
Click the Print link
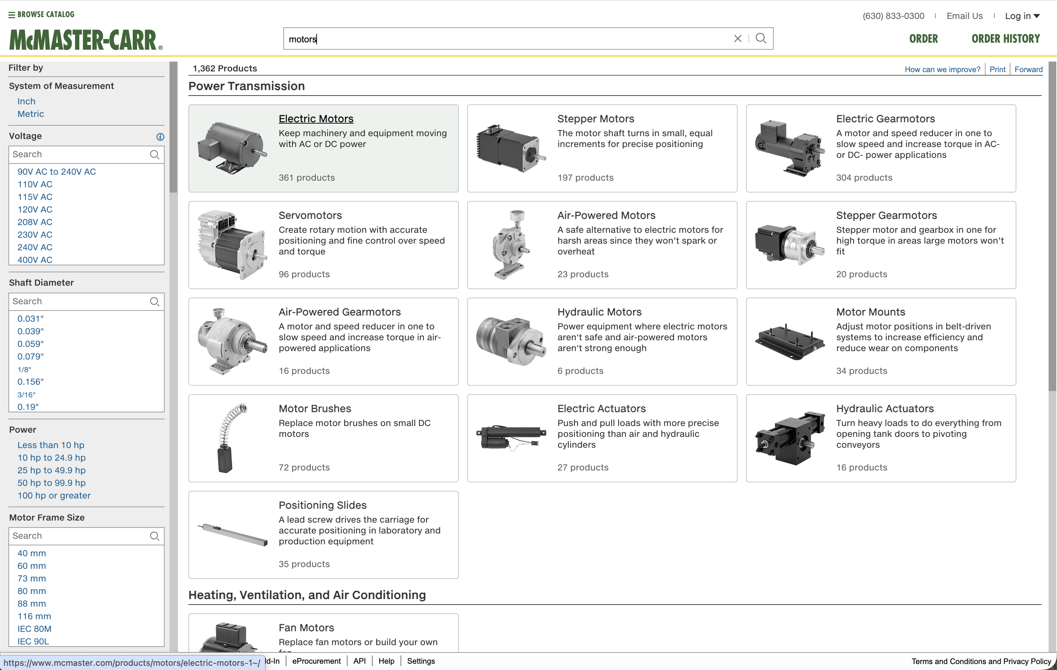(997, 69)
